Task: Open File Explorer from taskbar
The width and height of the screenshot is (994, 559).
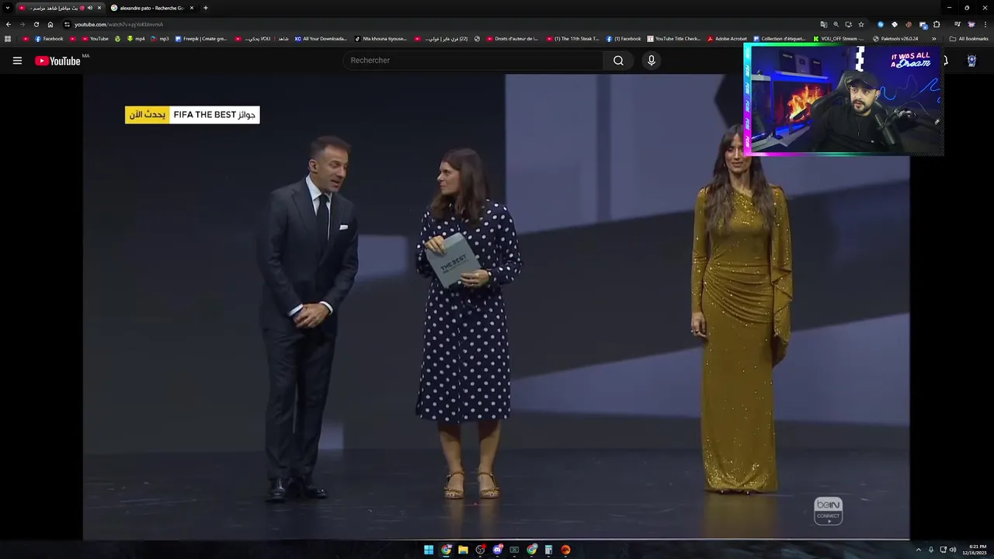Action: 463,550
